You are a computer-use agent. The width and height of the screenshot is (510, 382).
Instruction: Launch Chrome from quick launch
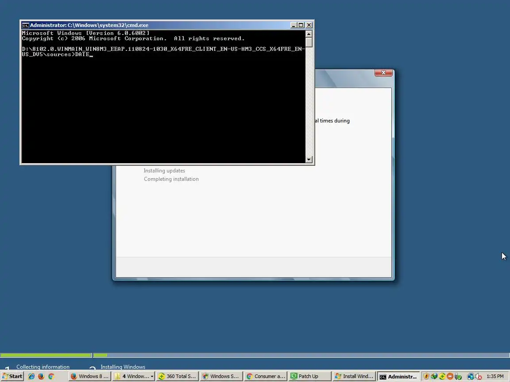(51, 376)
